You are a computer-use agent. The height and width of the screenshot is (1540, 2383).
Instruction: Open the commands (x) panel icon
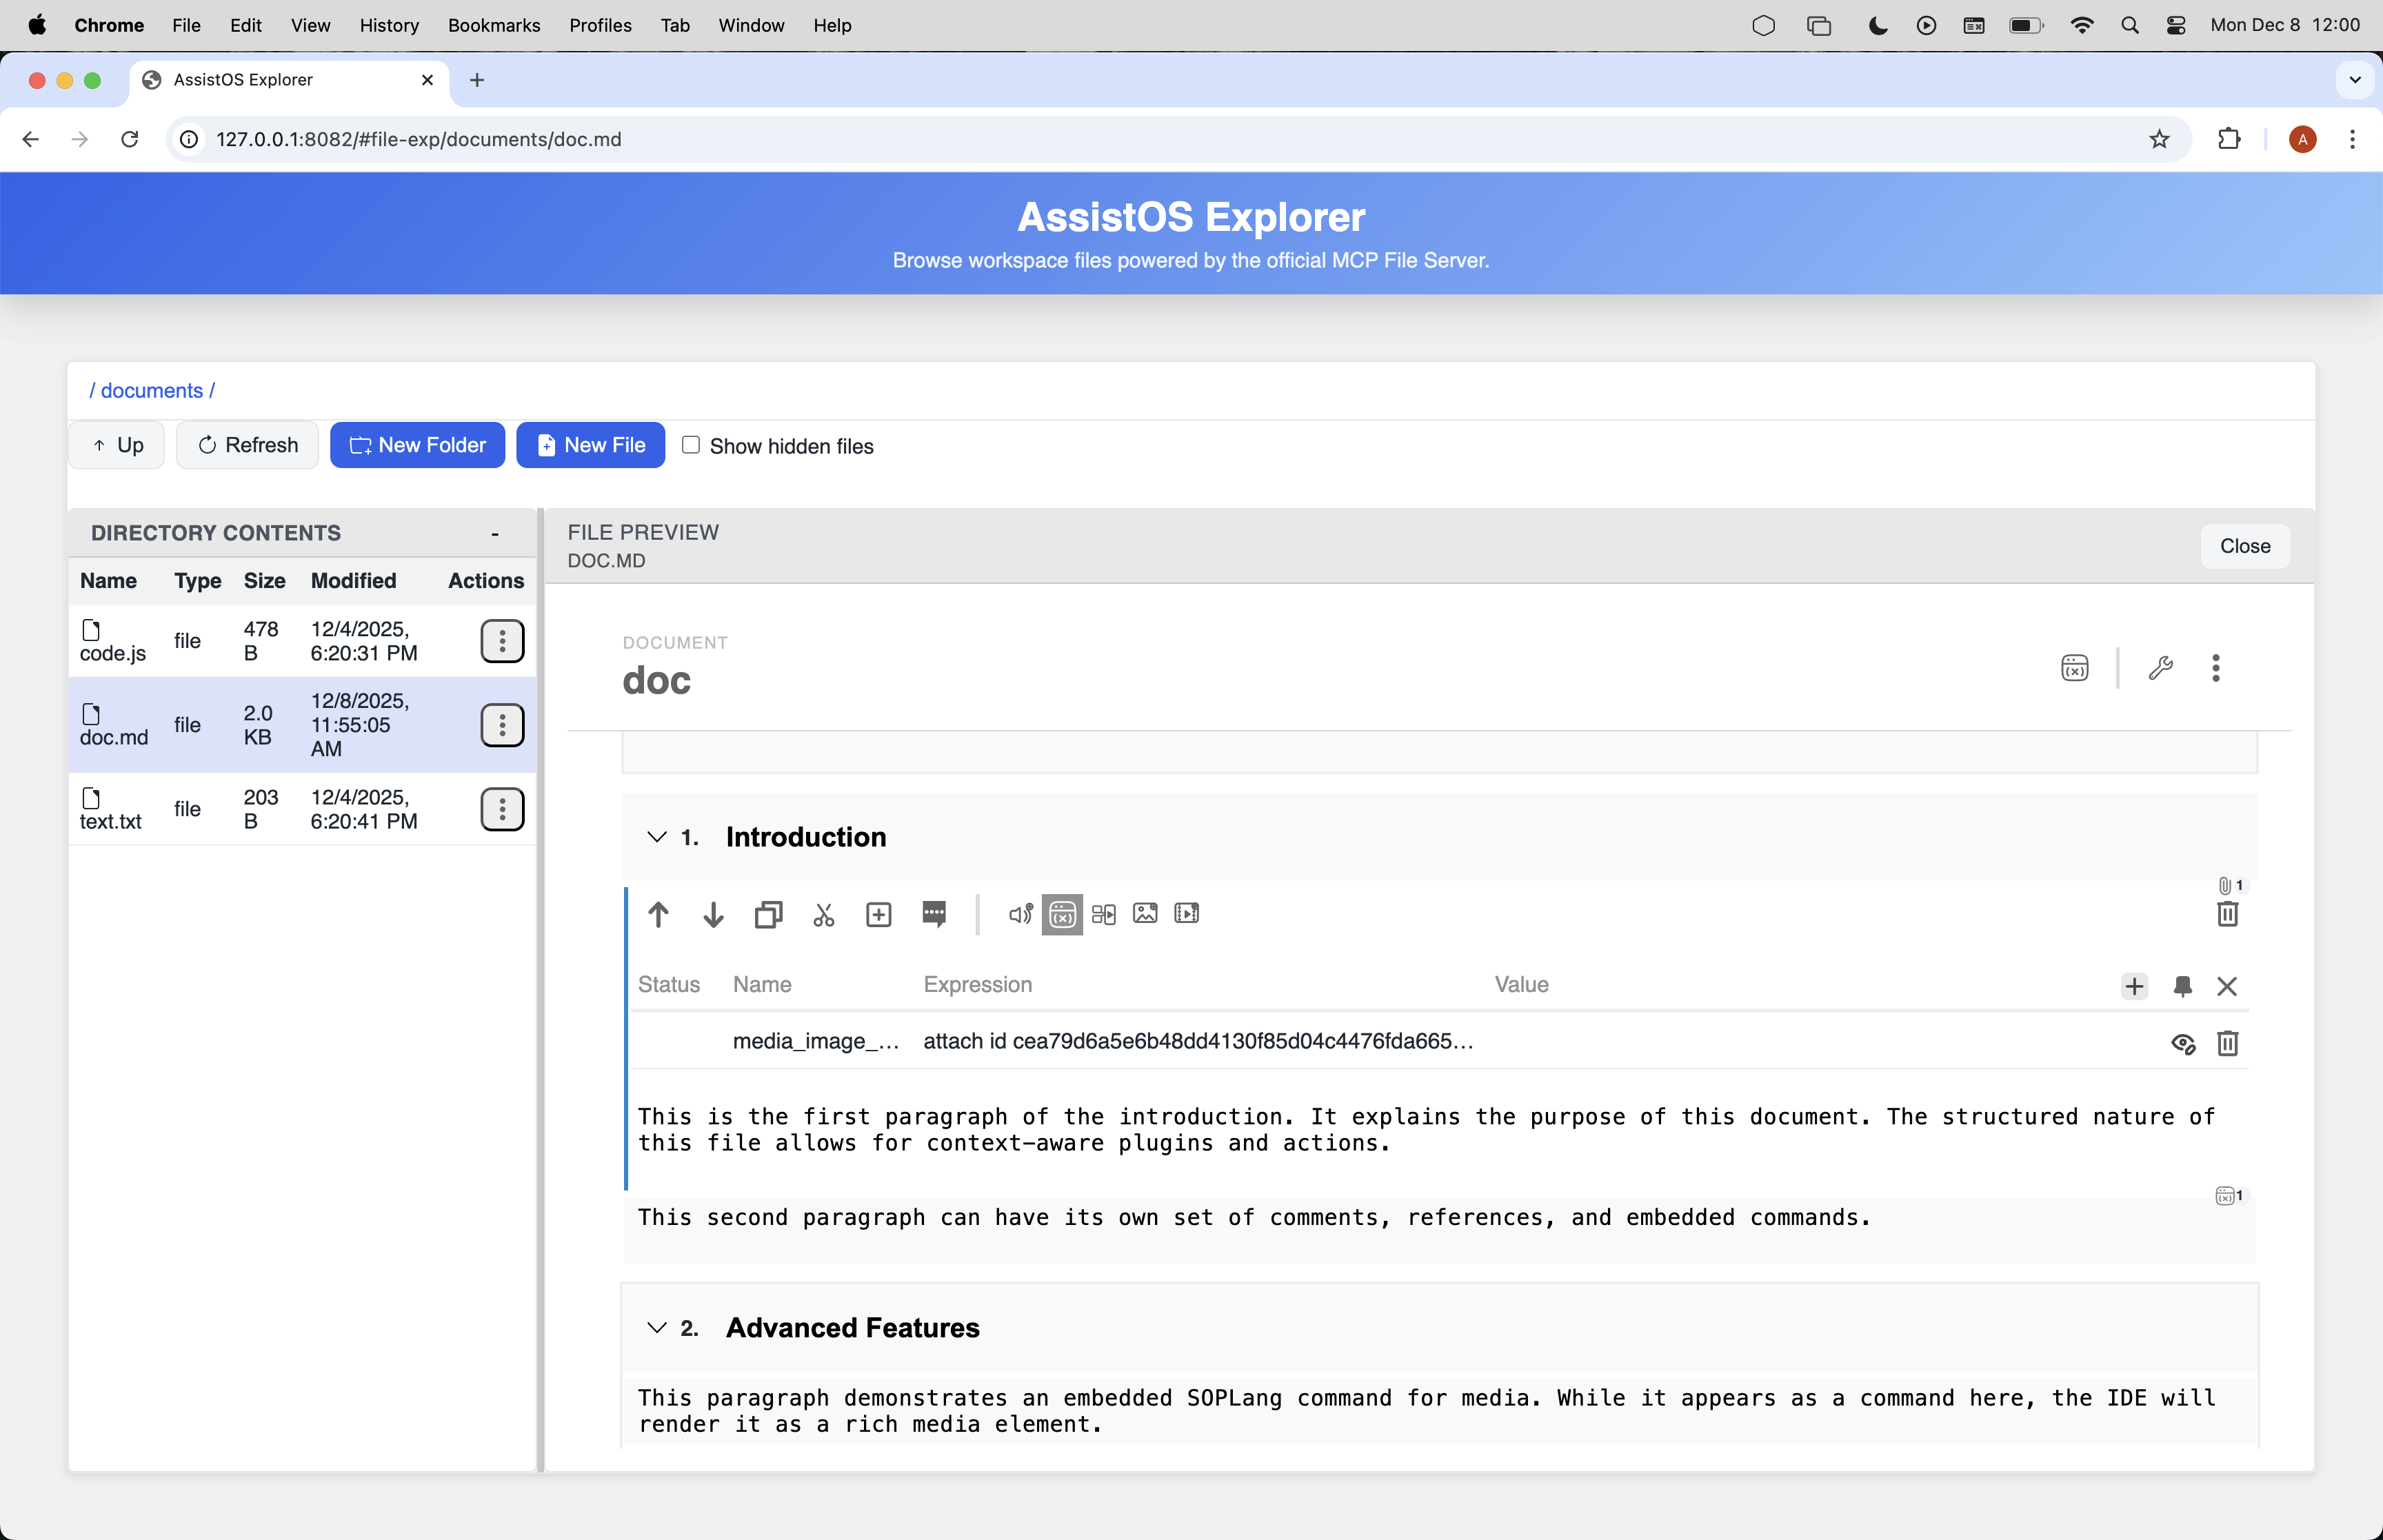coord(1062,914)
